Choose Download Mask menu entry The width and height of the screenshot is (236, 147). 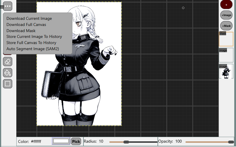tap(21, 31)
